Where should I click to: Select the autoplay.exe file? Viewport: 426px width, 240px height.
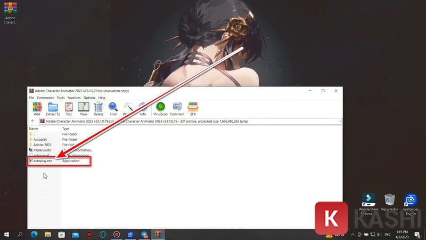point(43,161)
